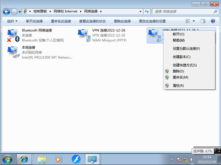Image resolution: width=221 pixels, height=165 pixels.
Task: Choose 删除(D) in context menu
Action: [189, 71]
